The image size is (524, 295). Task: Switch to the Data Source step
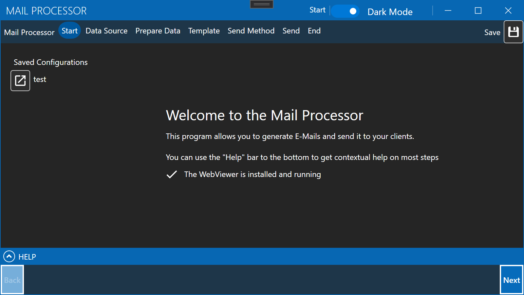tap(106, 30)
